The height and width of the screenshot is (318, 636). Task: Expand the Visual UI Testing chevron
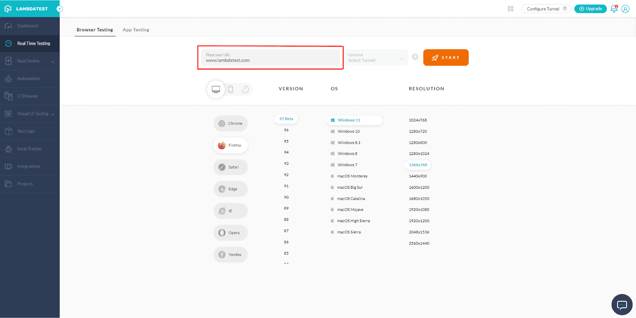click(x=53, y=114)
